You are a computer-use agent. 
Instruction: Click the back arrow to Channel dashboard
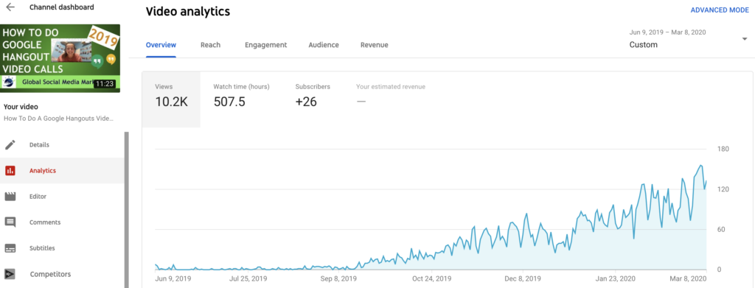10,7
